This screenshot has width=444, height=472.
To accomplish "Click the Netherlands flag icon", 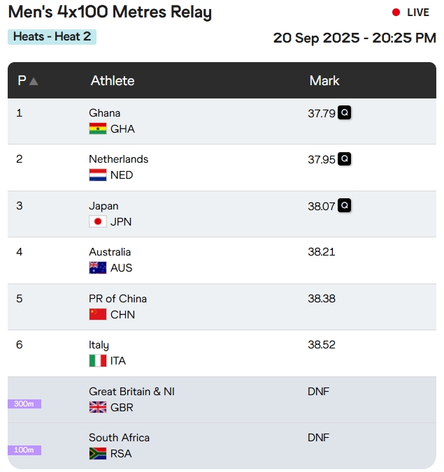I will click(x=97, y=175).
